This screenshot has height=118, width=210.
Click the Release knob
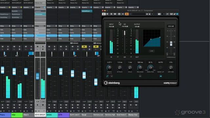[140, 68]
